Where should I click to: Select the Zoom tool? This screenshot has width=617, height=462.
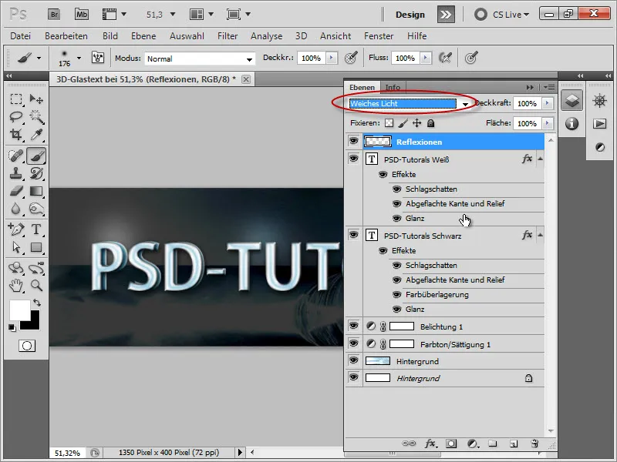pyautogui.click(x=36, y=285)
